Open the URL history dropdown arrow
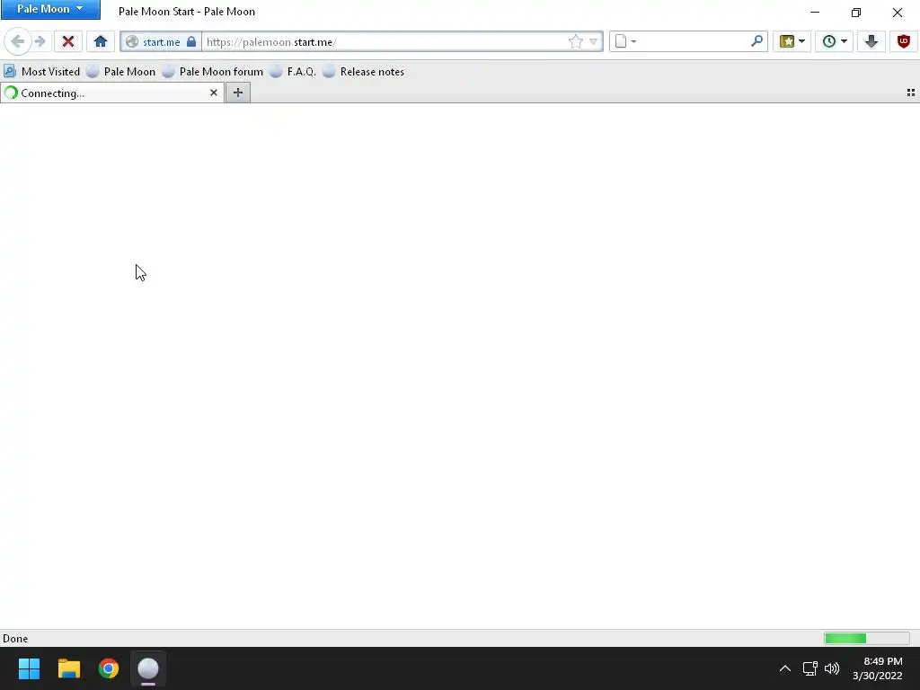This screenshot has width=920, height=690. 594,41
